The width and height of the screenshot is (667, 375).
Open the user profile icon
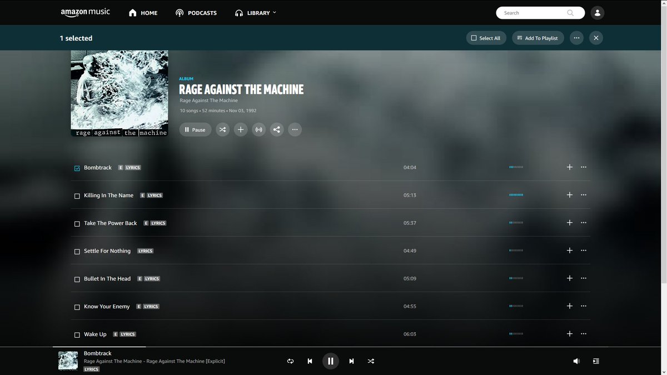(x=597, y=13)
